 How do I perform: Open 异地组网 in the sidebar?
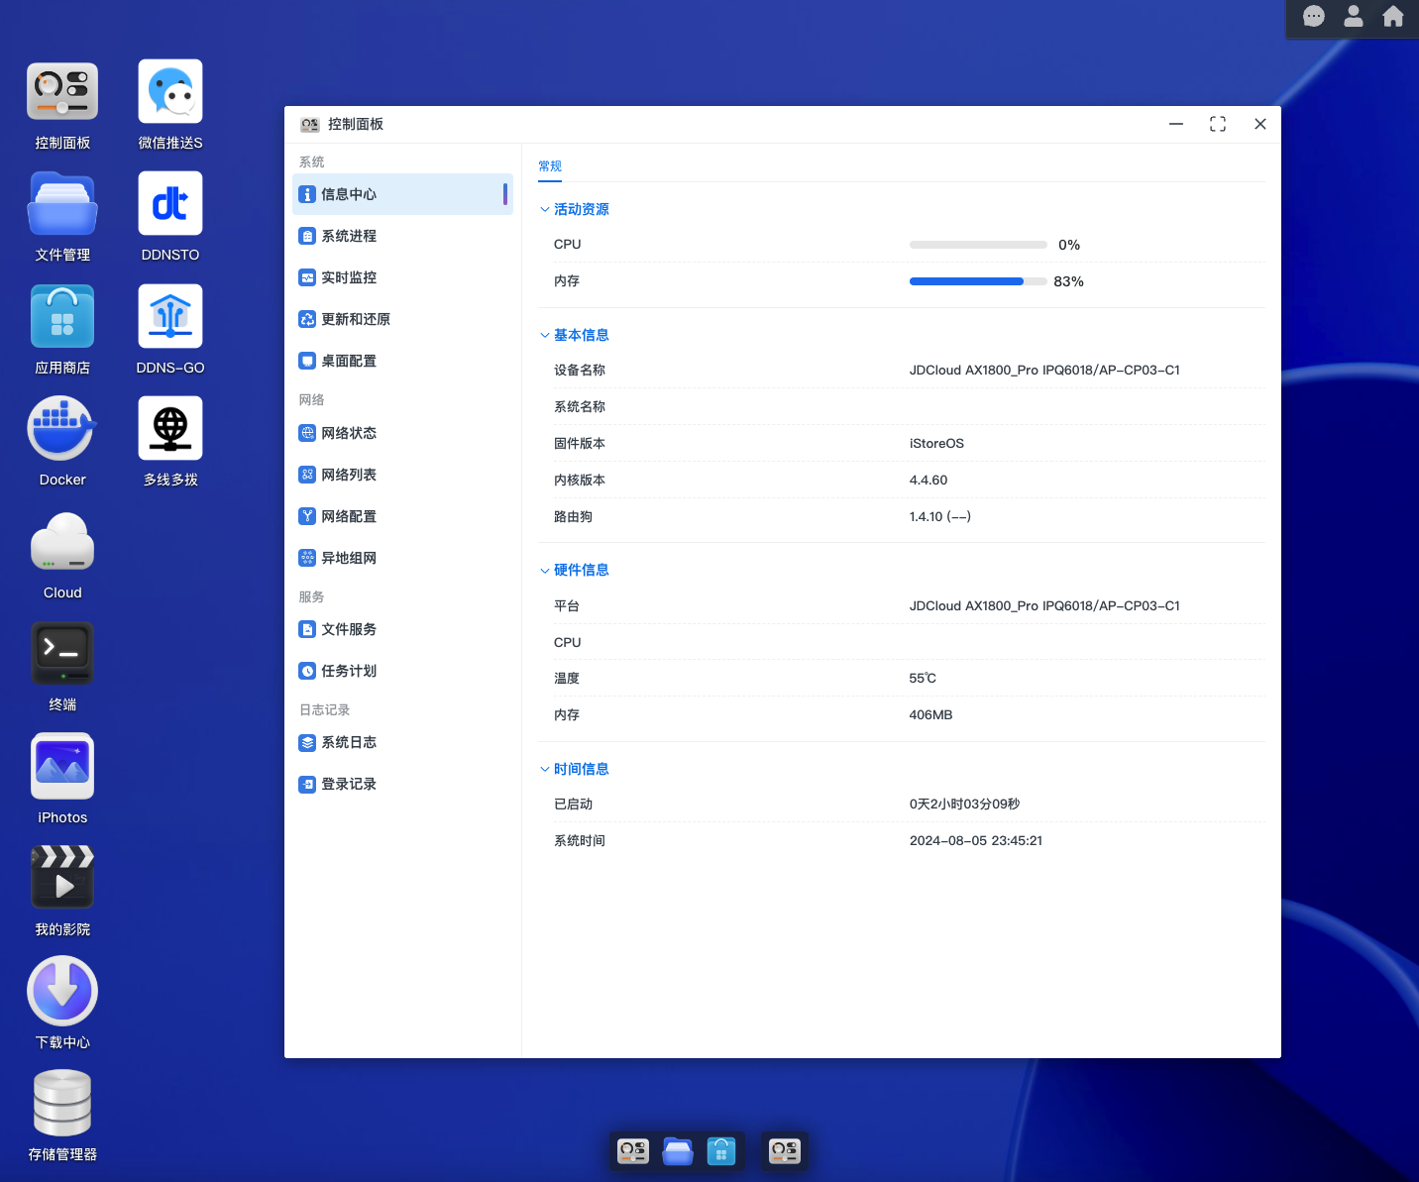pos(348,558)
